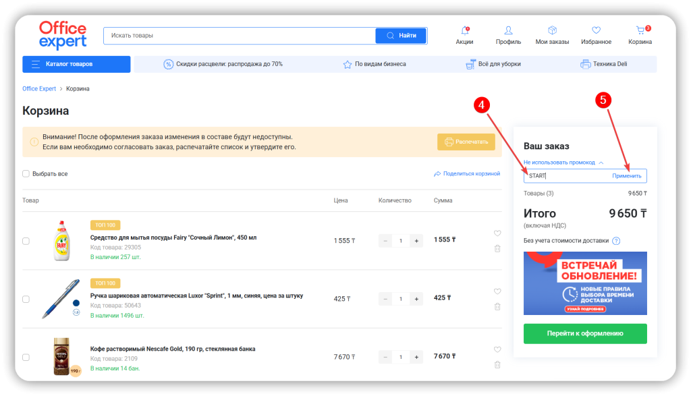Click the Применить promo code button
The width and height of the screenshot is (691, 396).
[627, 176]
